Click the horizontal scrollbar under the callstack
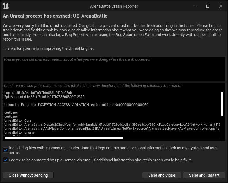The width and height of the screenshot is (228, 183). coord(64,138)
